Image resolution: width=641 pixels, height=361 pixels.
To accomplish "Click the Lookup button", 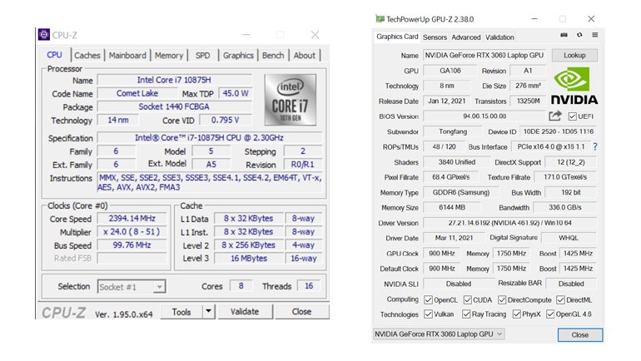I will pos(574,56).
